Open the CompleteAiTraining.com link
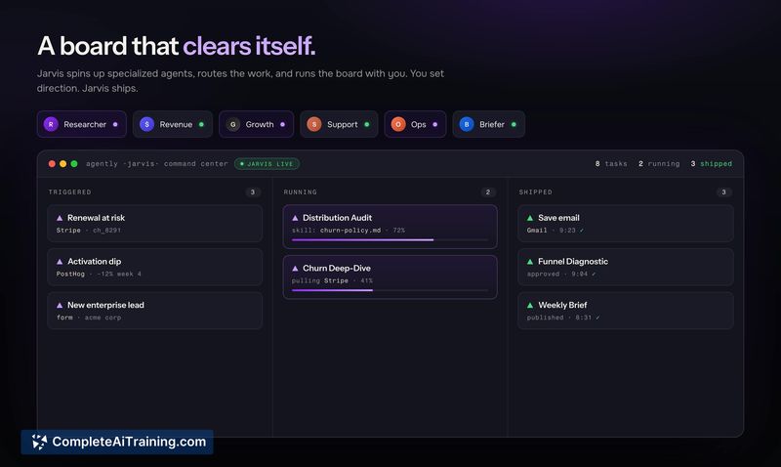Screen dimensions: 781x467 point(117,442)
